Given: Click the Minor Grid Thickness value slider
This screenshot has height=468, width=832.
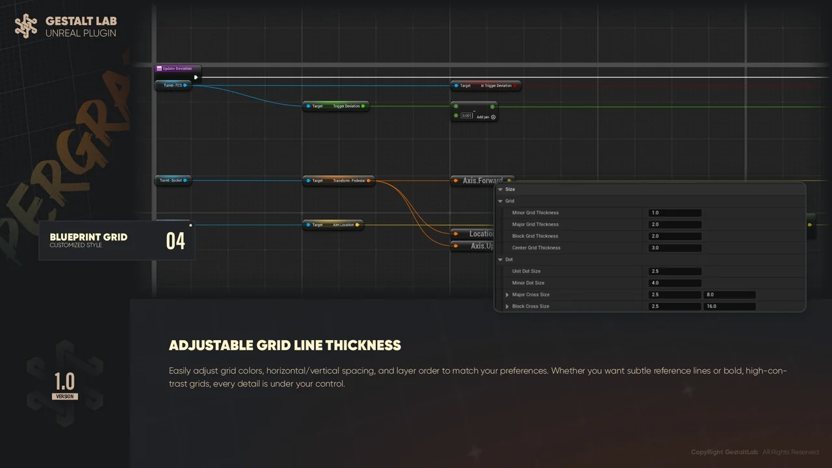Looking at the screenshot, I should 674,213.
